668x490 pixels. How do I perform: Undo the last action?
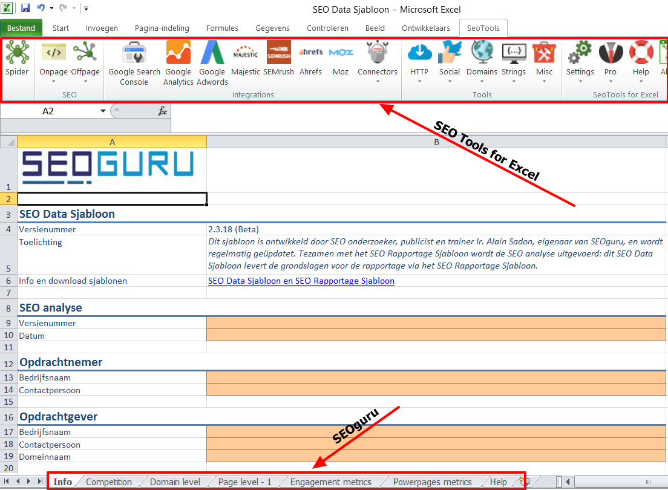click(41, 8)
